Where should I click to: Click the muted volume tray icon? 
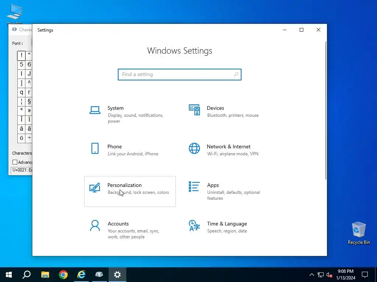click(330, 275)
